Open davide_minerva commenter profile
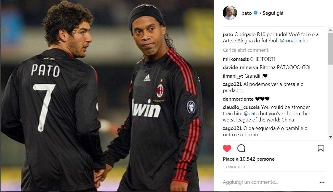The height and width of the screenshot is (192, 333). (240, 67)
